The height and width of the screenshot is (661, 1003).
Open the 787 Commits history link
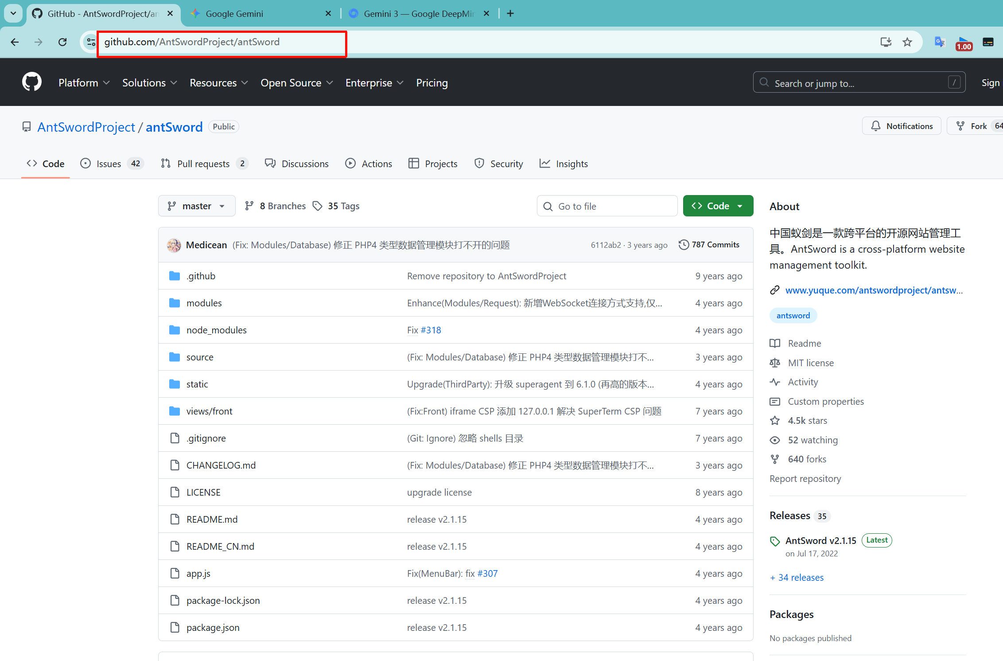709,245
